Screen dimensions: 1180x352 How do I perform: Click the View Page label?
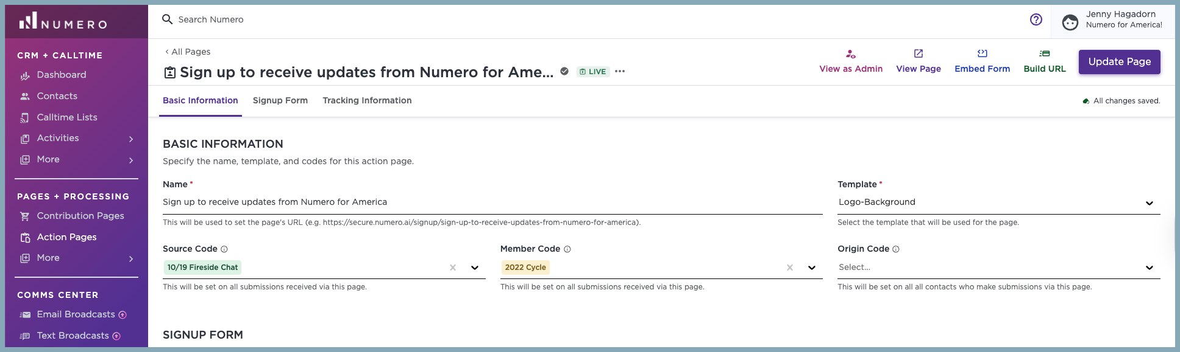(919, 69)
